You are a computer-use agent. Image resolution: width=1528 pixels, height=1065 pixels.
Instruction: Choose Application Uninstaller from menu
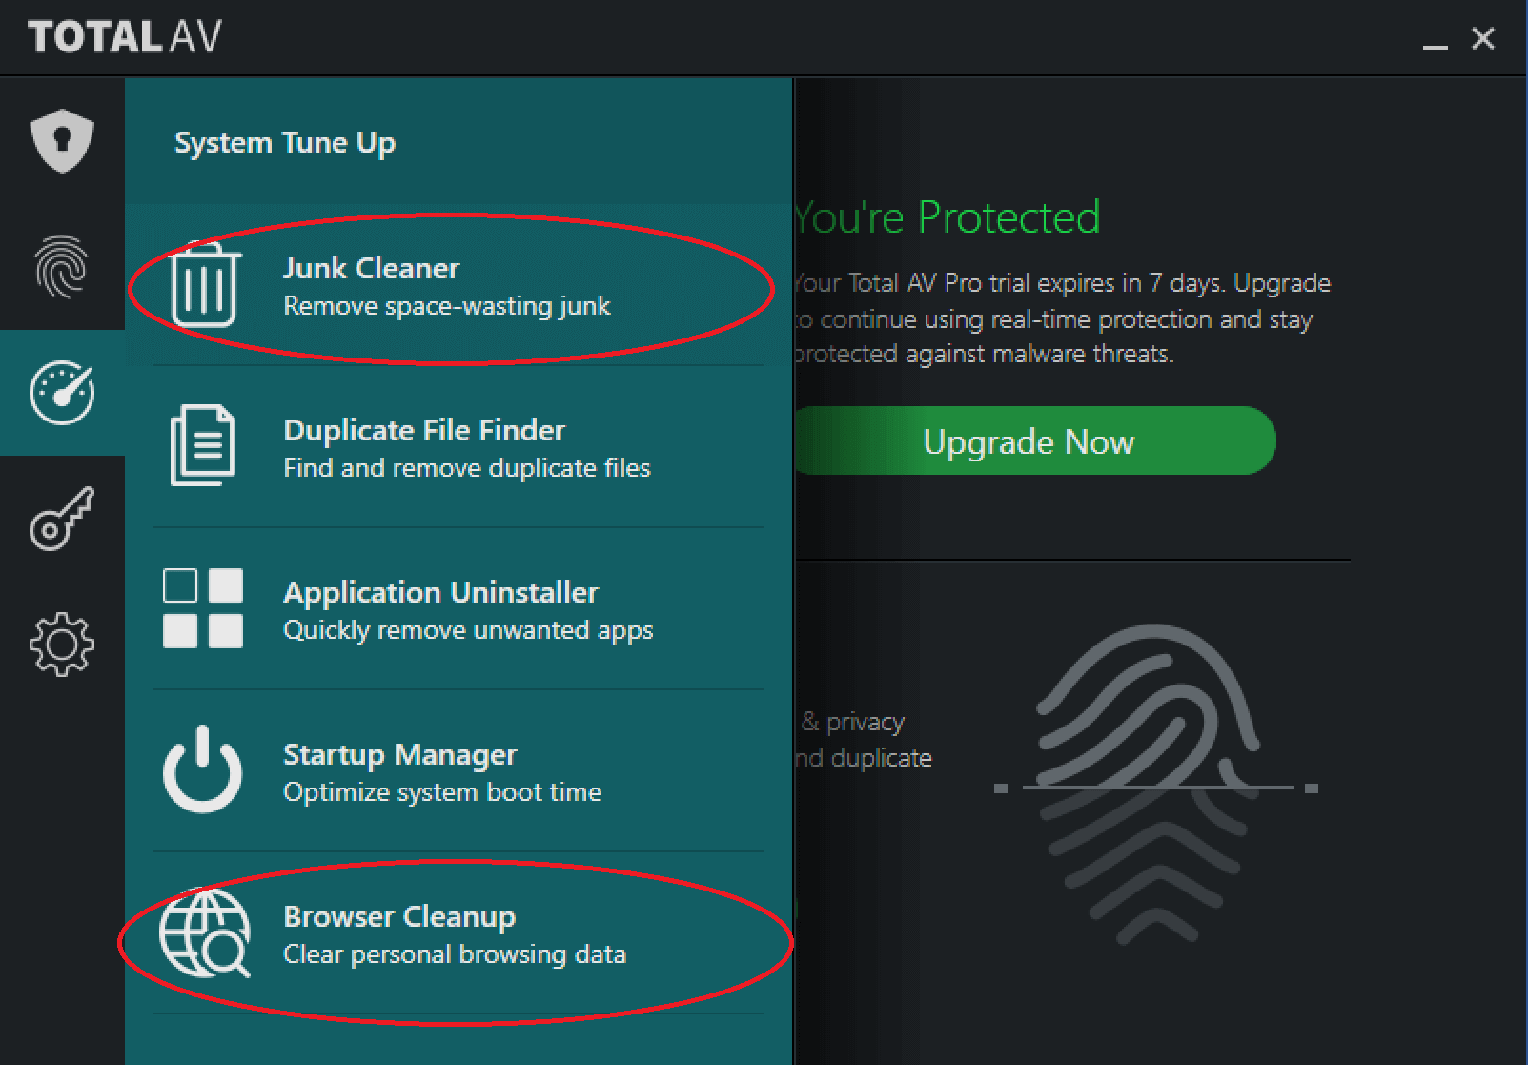pos(458,608)
